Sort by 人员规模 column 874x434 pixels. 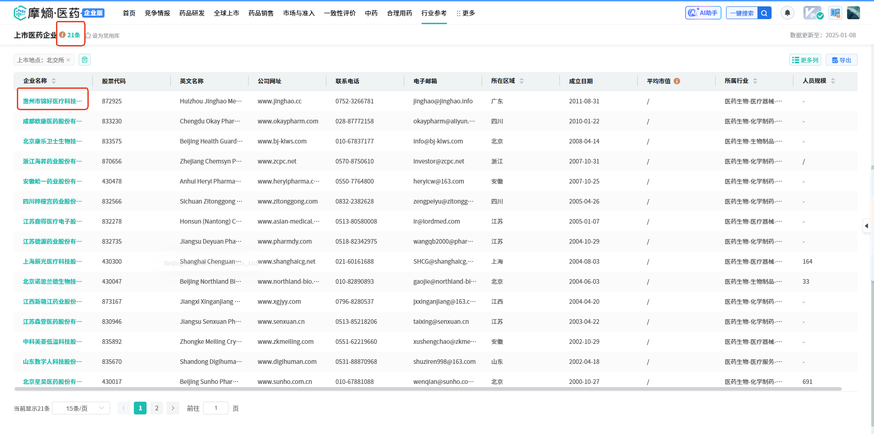[x=833, y=81]
